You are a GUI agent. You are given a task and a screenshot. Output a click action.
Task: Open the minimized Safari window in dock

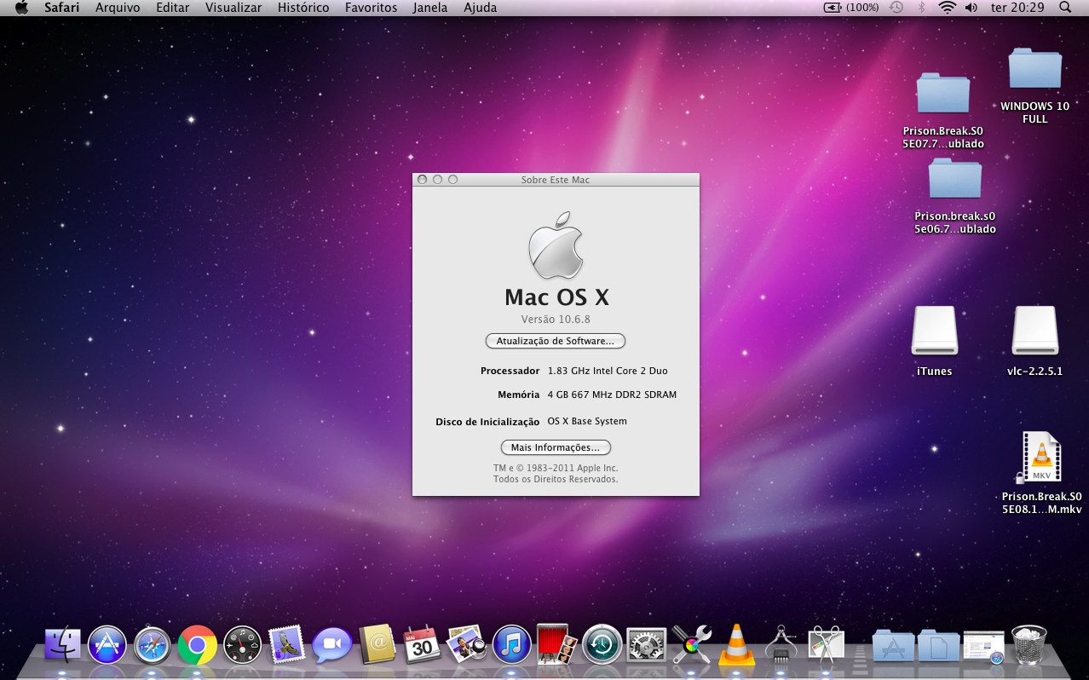pos(984,646)
